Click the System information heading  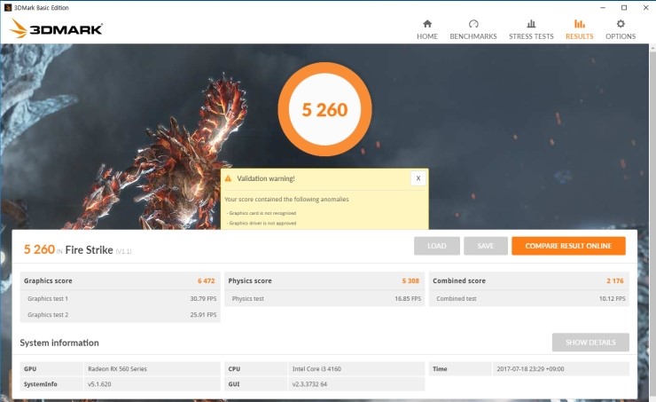(59, 343)
